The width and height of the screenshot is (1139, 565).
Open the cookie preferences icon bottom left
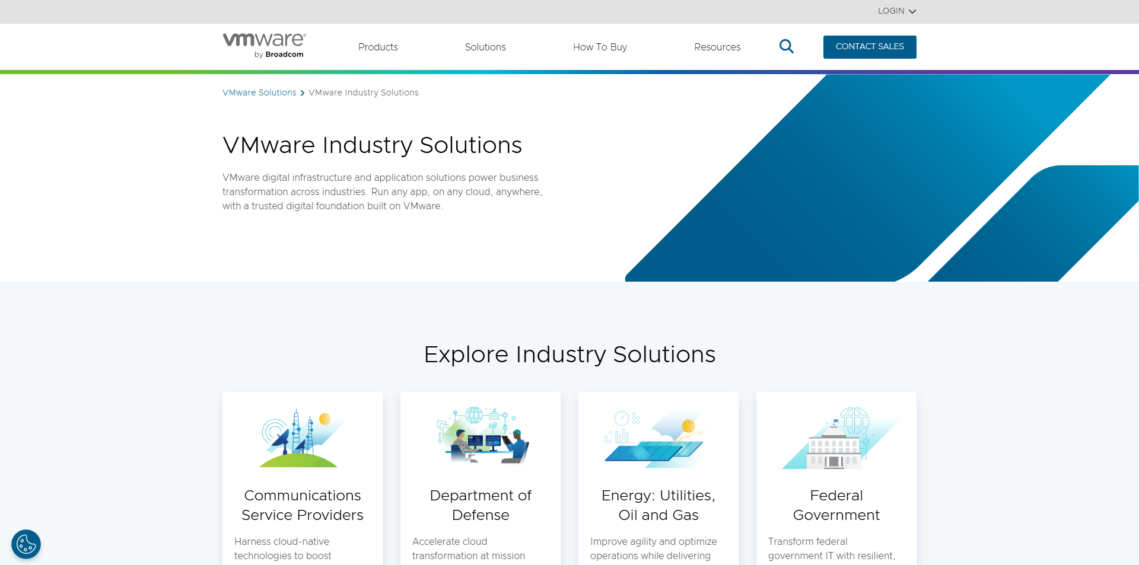26,544
